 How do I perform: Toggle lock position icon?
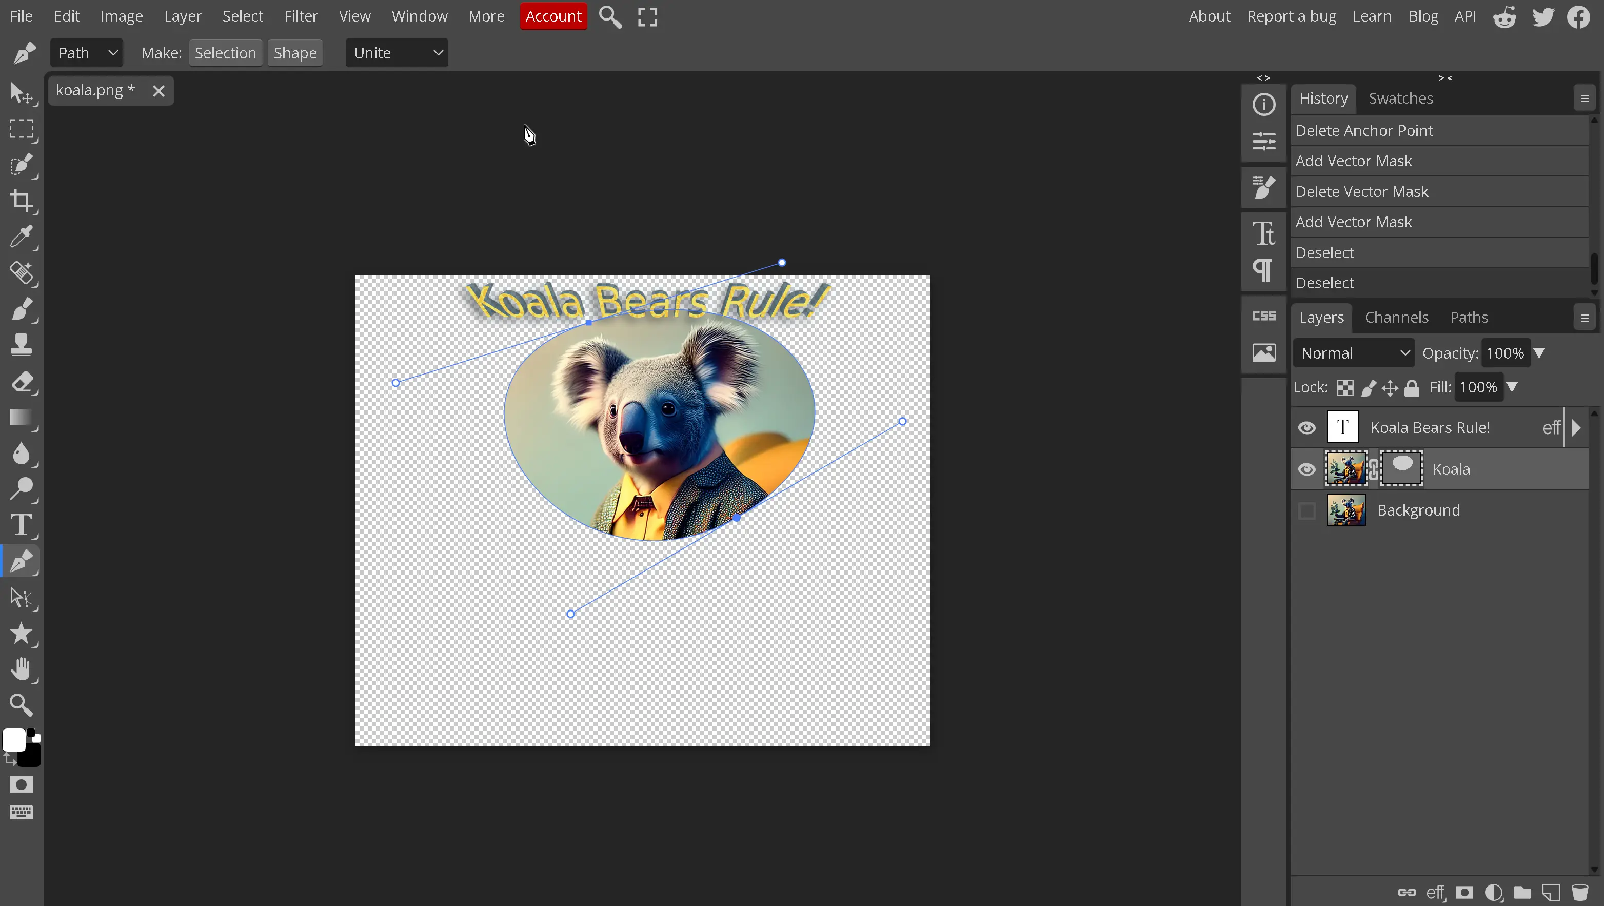pyautogui.click(x=1390, y=388)
